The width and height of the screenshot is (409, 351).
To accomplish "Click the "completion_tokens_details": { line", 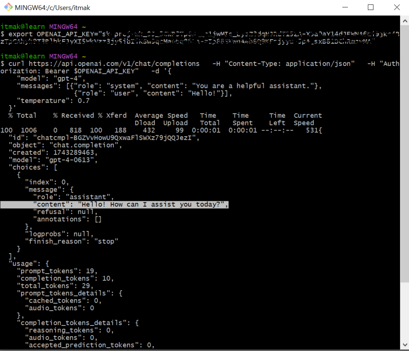I will (x=78, y=323).
